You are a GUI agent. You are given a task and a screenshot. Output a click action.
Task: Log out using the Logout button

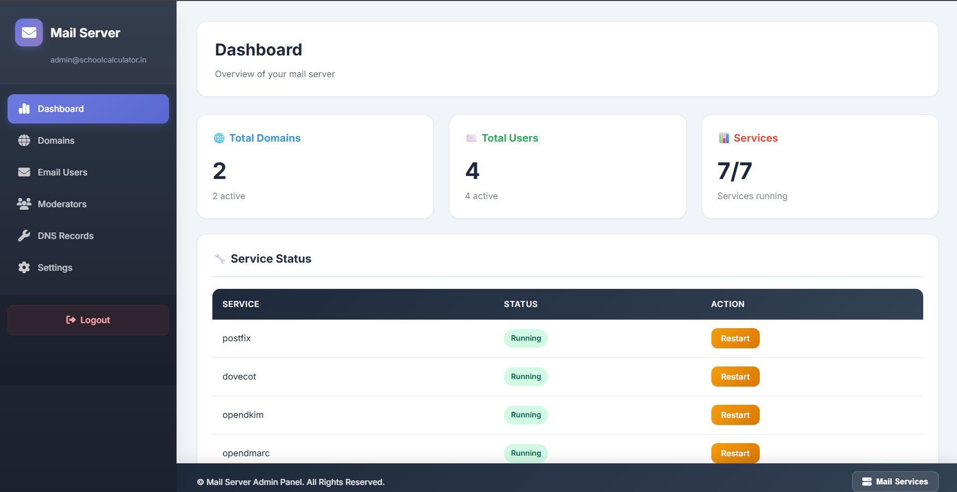pos(88,320)
